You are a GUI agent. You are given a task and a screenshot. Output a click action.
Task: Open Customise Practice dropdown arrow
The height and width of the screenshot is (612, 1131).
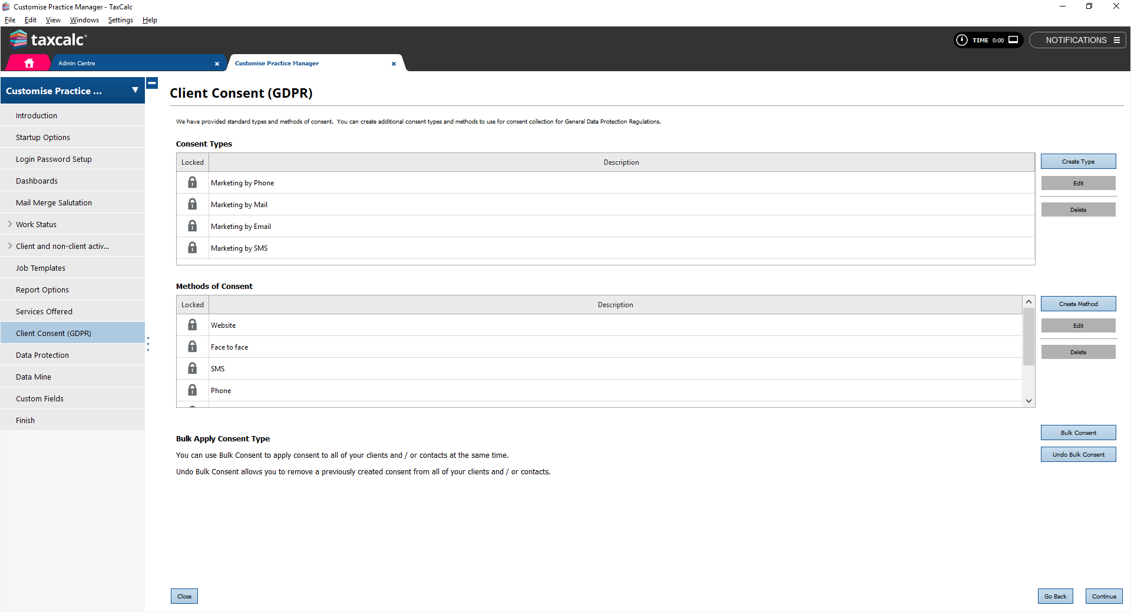click(x=135, y=91)
